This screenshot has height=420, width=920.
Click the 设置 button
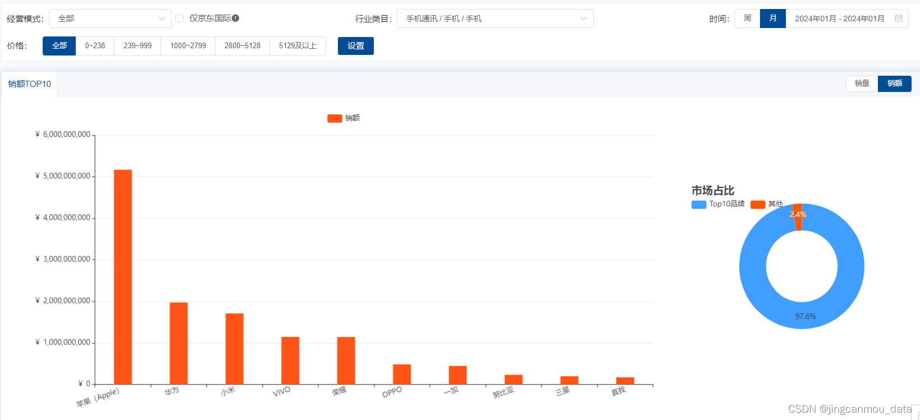click(x=356, y=46)
